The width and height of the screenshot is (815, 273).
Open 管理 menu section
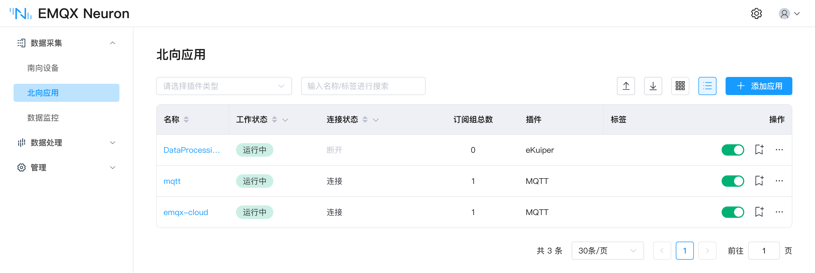click(x=67, y=168)
